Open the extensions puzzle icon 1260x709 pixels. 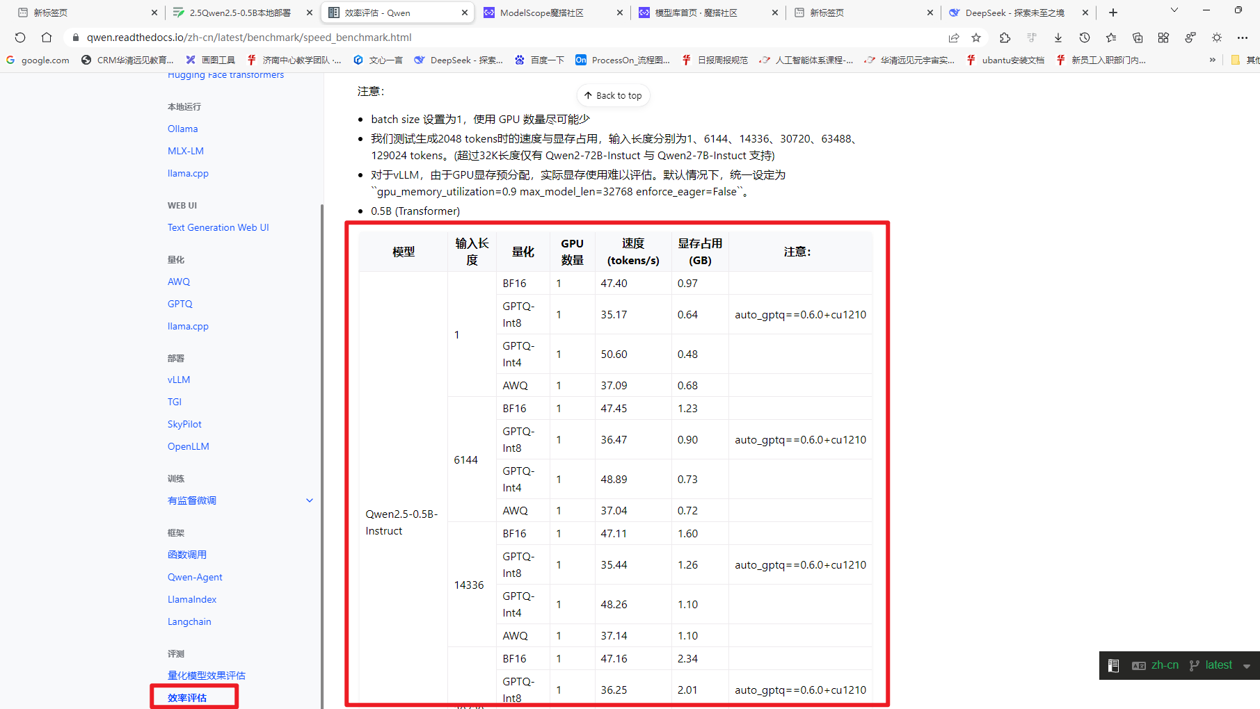pos(1005,38)
